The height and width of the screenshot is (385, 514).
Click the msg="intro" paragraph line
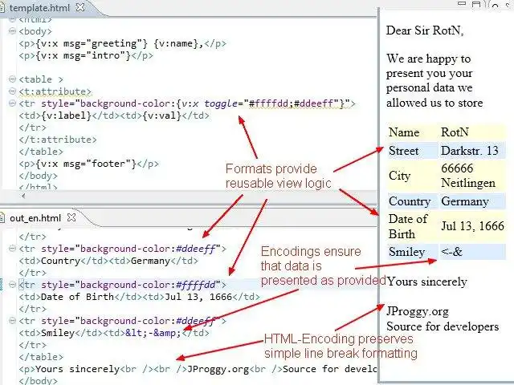point(86,55)
